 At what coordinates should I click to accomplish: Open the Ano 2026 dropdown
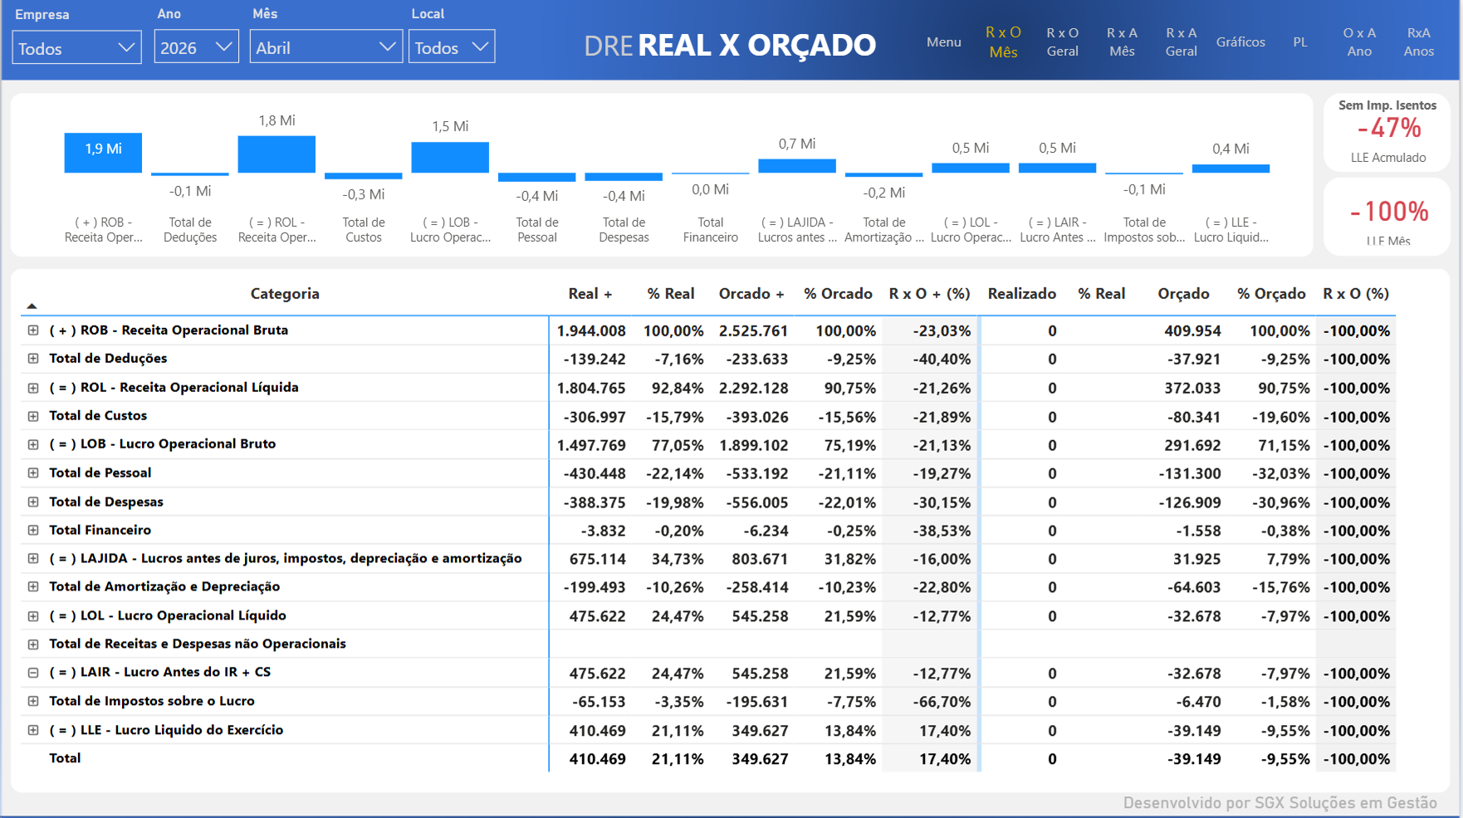(196, 47)
